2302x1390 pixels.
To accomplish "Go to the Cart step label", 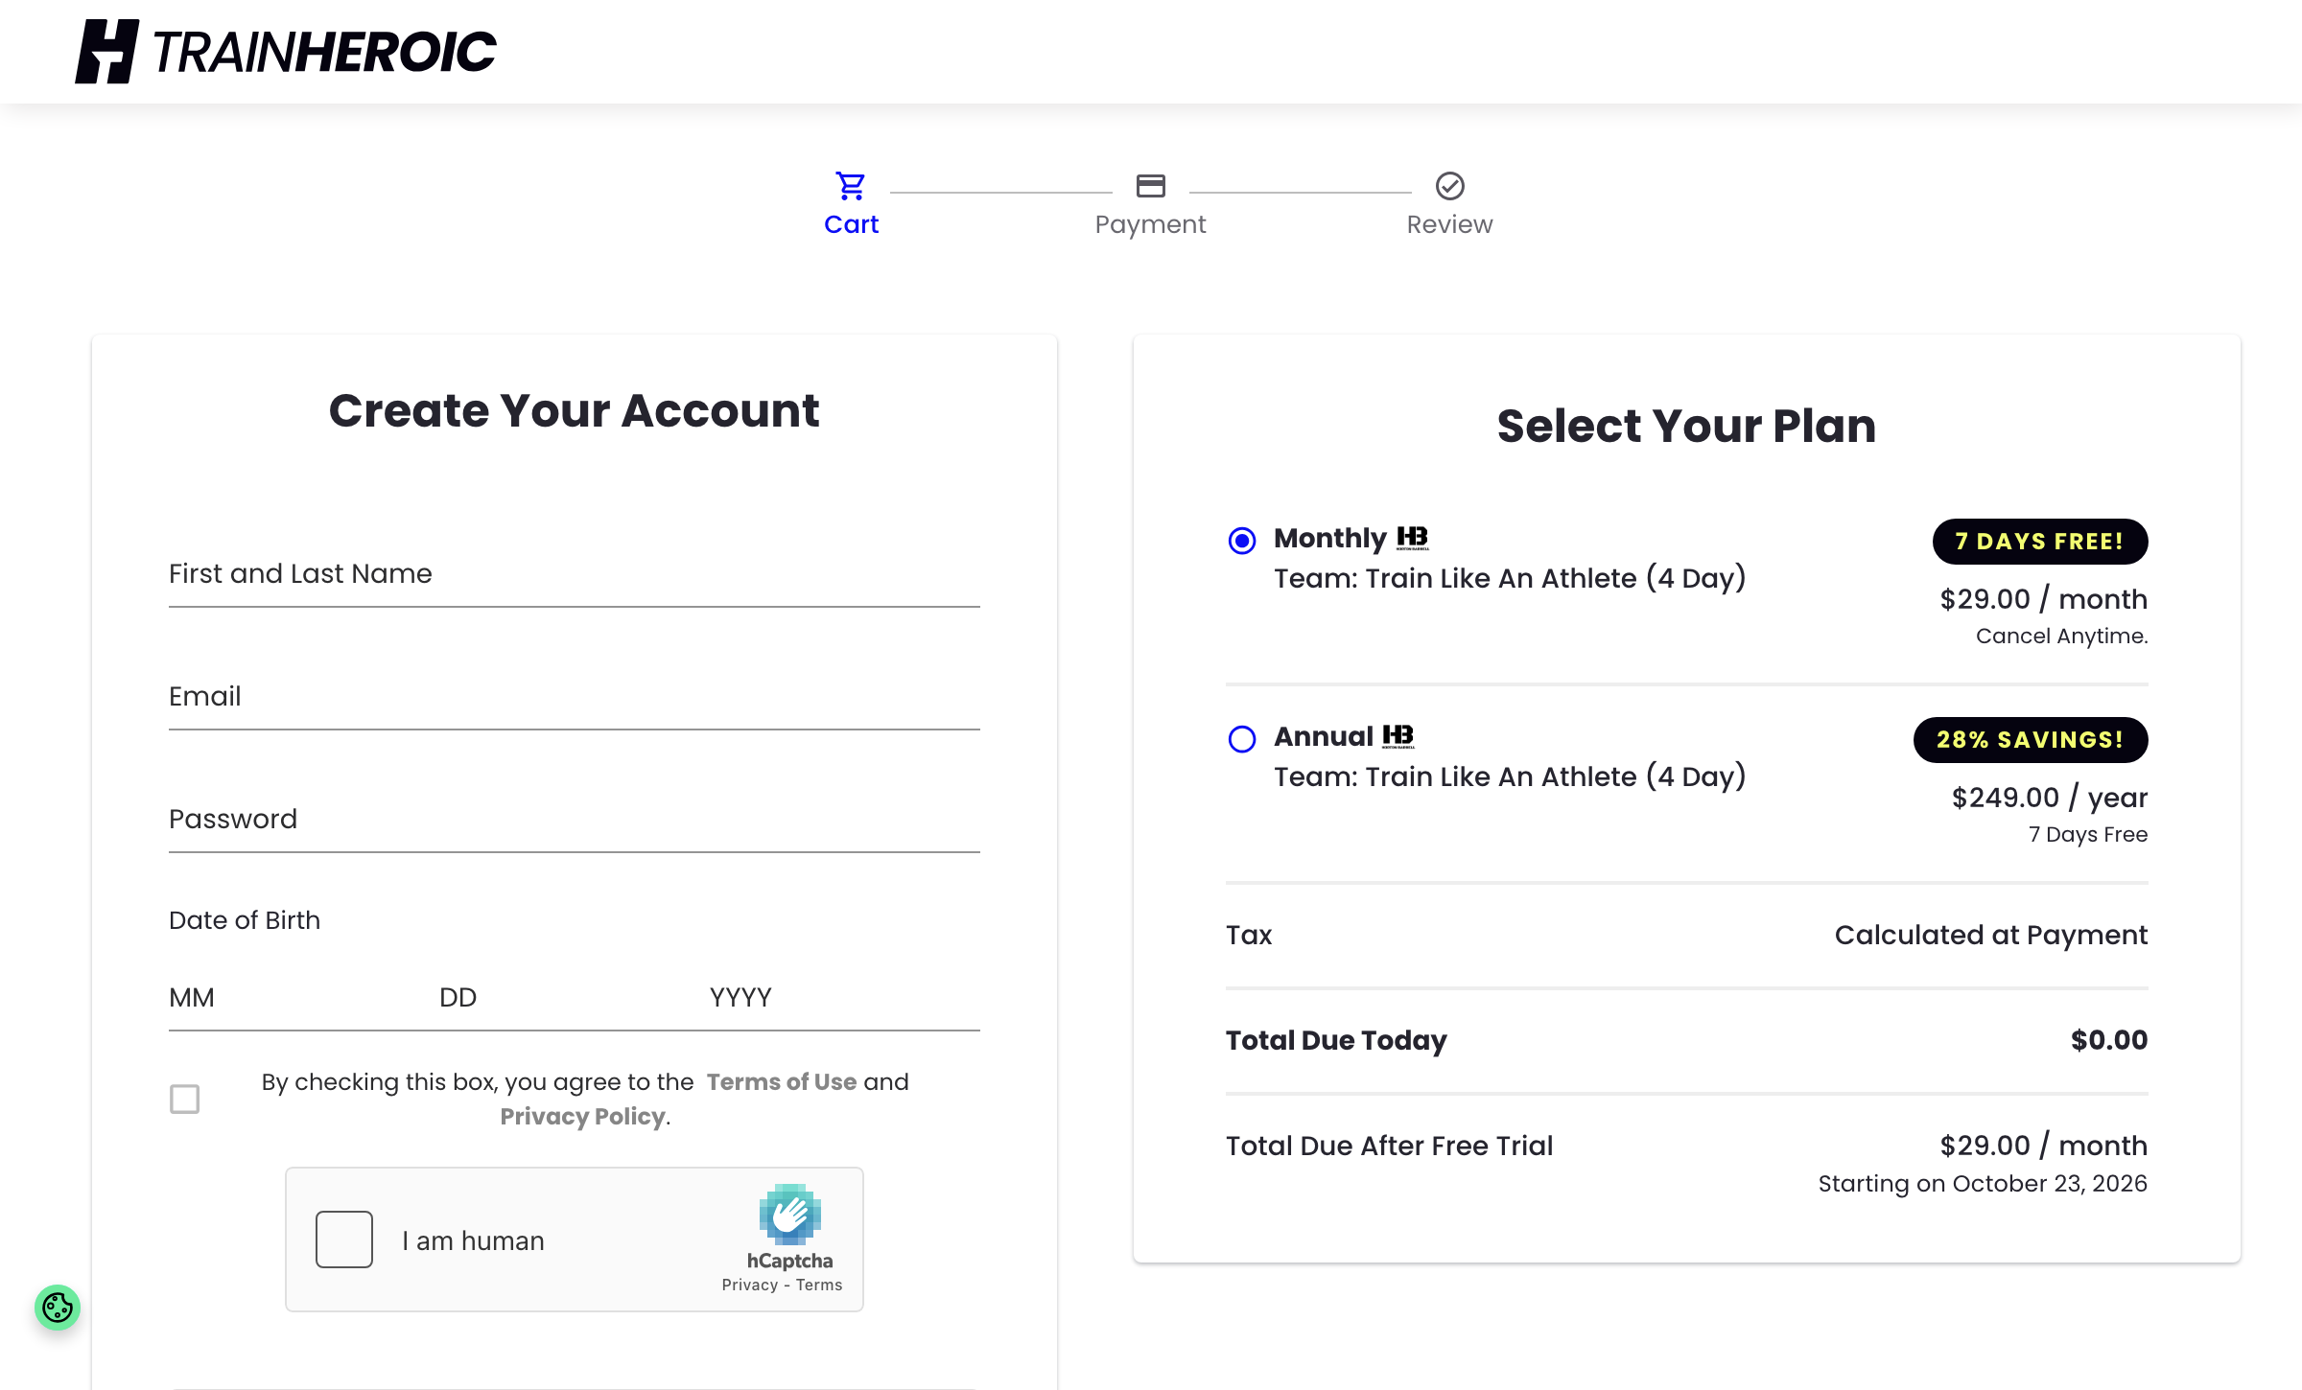I will pyautogui.click(x=851, y=224).
